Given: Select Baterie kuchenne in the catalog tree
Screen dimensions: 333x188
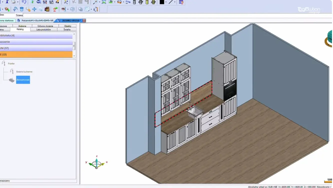Looking at the screenshot, I should point(24,72).
